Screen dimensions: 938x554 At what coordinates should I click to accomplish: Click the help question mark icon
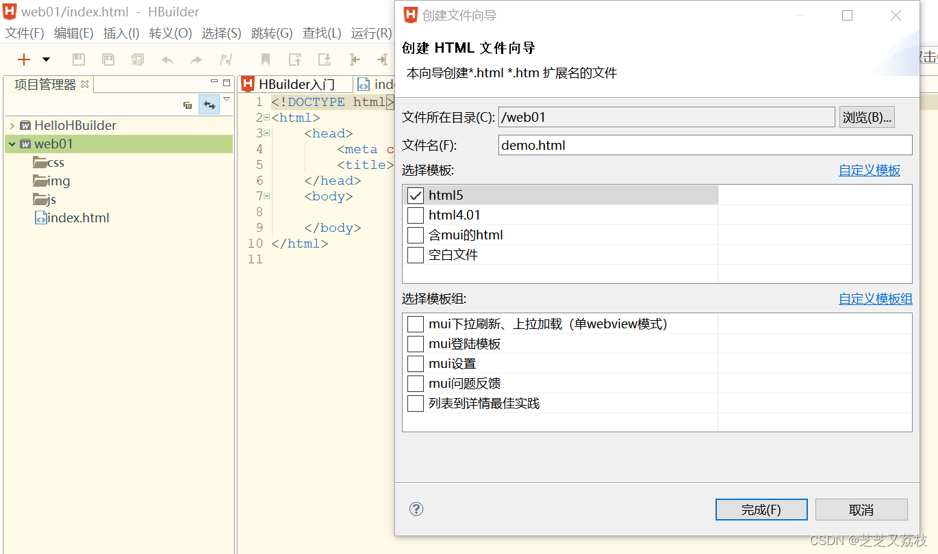click(x=416, y=509)
